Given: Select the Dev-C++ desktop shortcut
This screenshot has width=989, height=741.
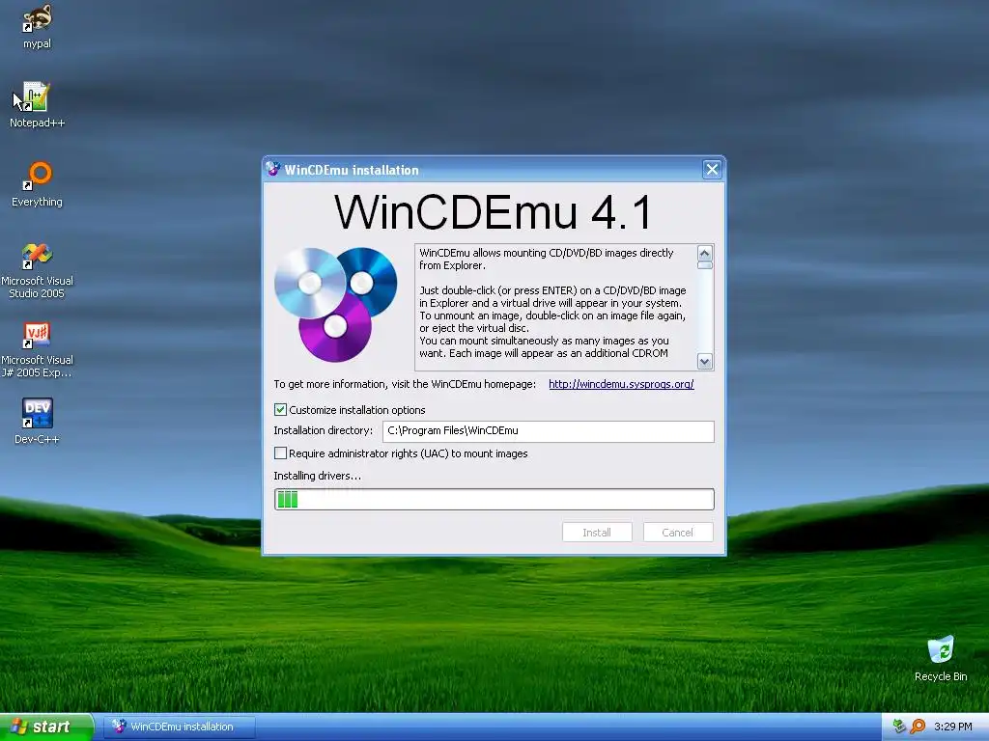Looking at the screenshot, I should 37,421.
